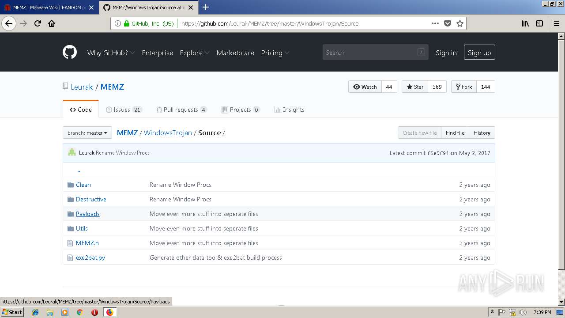Open the Firefox hamburger menu

[x=556, y=23]
